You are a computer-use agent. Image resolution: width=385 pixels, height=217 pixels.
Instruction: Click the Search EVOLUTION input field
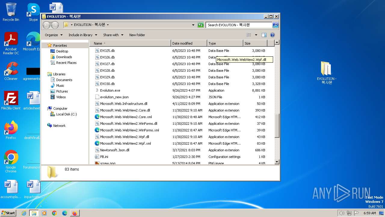click(x=239, y=25)
